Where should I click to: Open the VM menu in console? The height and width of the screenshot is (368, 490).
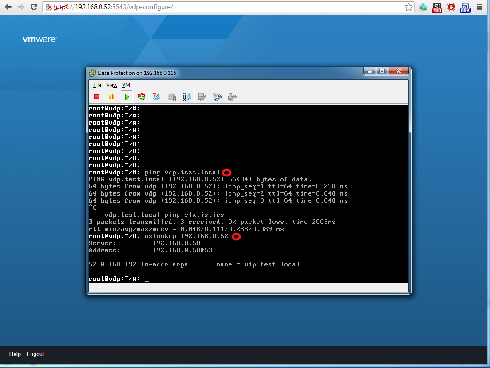point(126,85)
